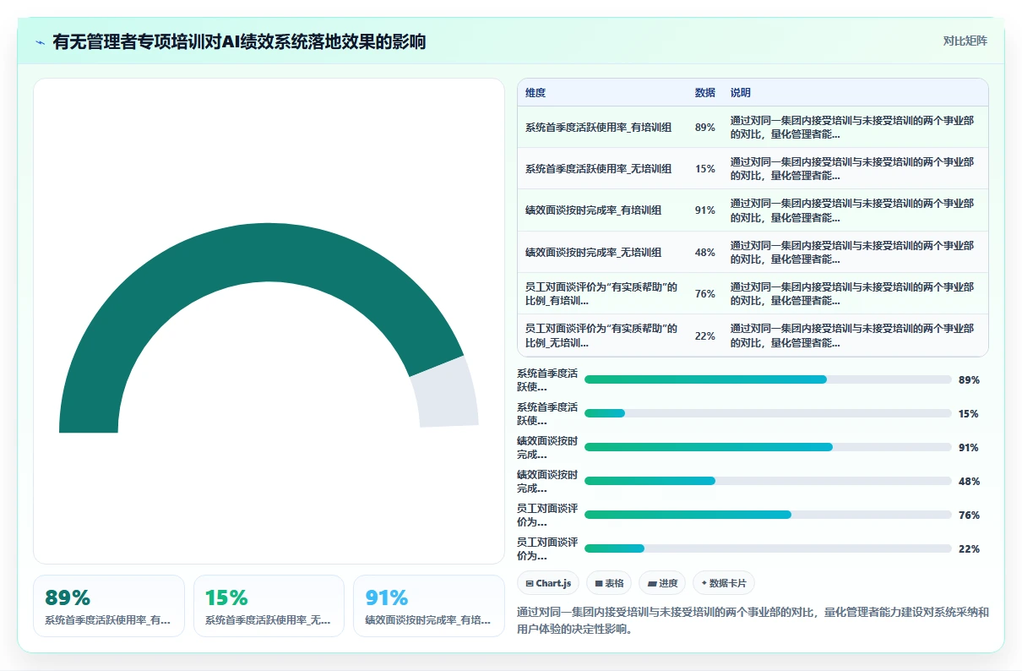
Task: Click the 89% progress bar
Action: (x=768, y=379)
